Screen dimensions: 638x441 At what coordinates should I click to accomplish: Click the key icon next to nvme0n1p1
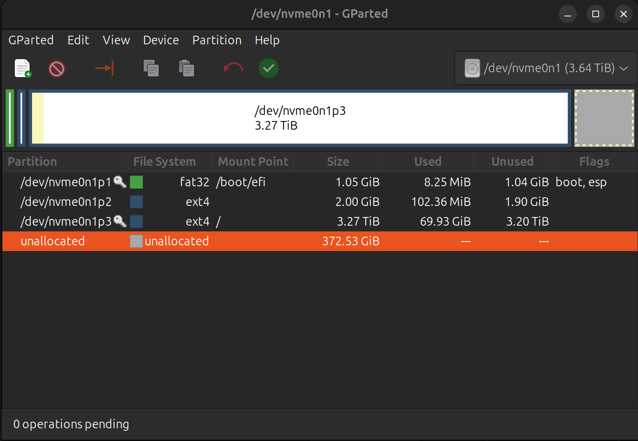point(120,182)
